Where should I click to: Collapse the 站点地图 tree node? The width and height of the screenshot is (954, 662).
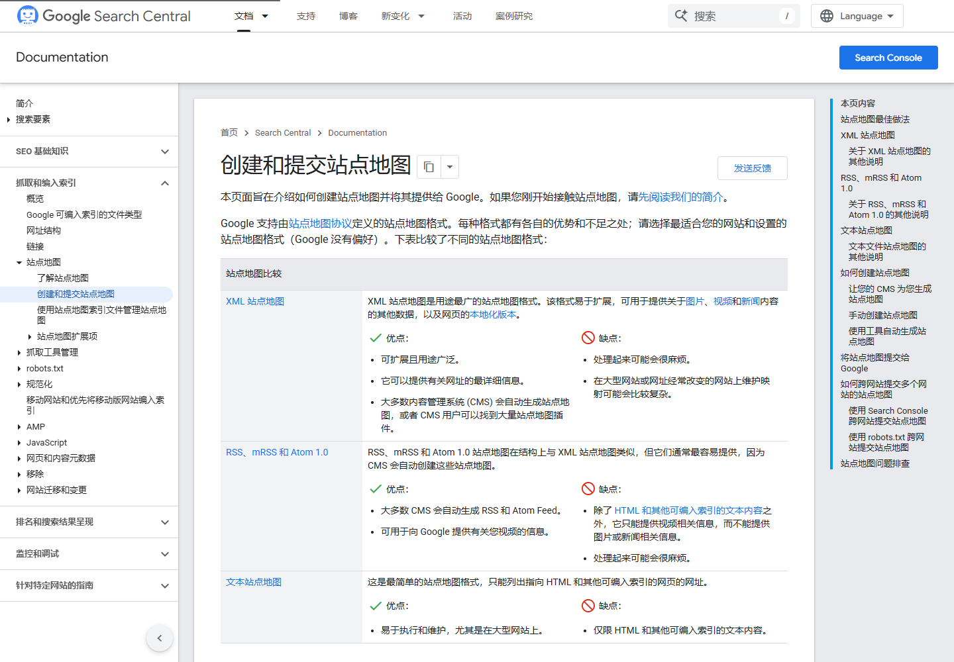(x=19, y=262)
